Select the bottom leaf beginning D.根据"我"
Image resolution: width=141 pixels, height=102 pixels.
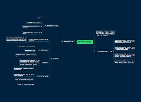point(26,84)
